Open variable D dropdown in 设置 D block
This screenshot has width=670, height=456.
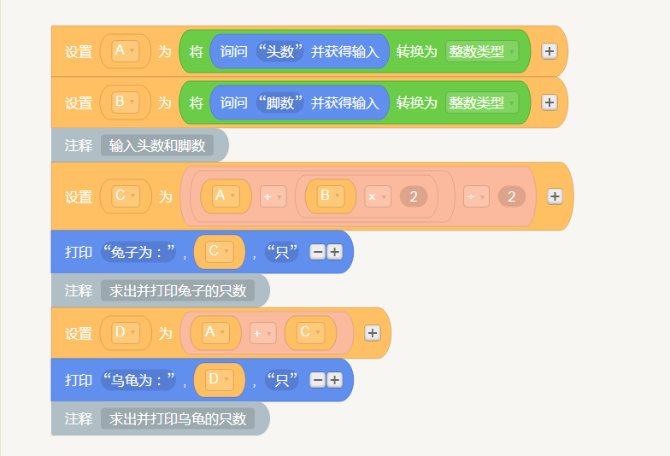pos(126,333)
